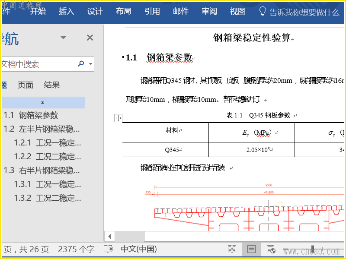The height and width of the screenshot is (259, 346).
Task: Switch to Web Layout view icon
Action: [x=271, y=250]
